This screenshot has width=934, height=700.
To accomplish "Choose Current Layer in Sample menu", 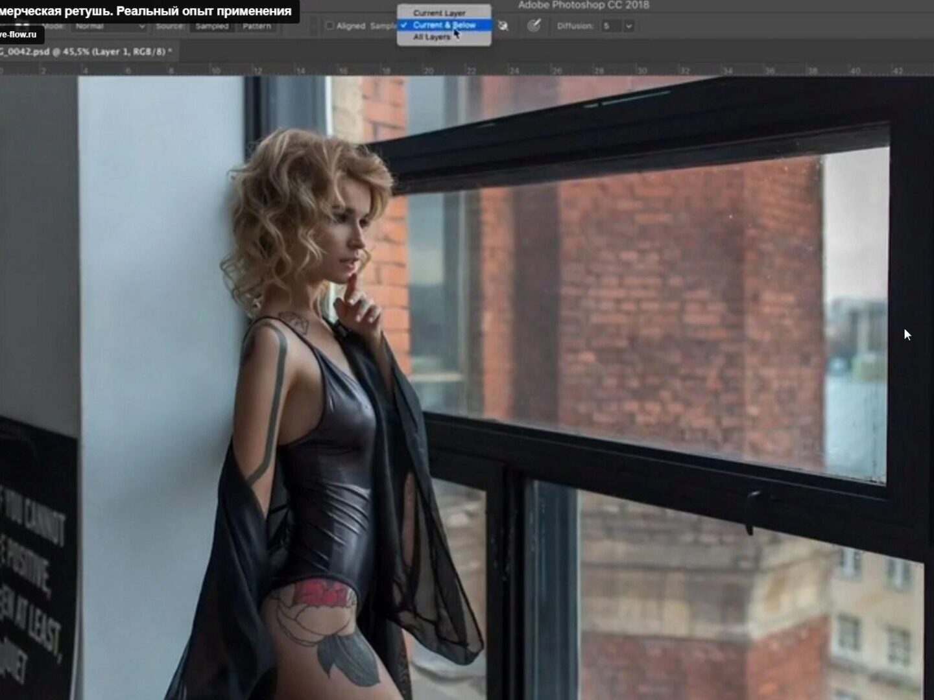I will point(439,13).
